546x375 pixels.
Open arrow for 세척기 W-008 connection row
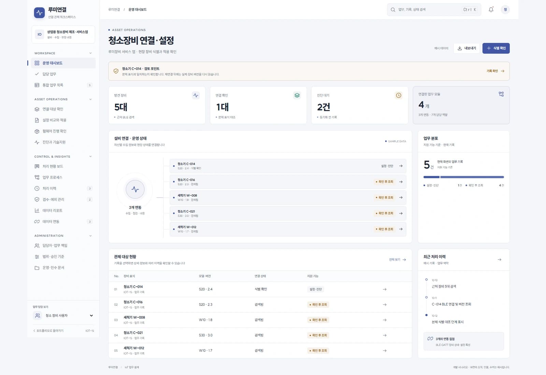pyautogui.click(x=401, y=197)
